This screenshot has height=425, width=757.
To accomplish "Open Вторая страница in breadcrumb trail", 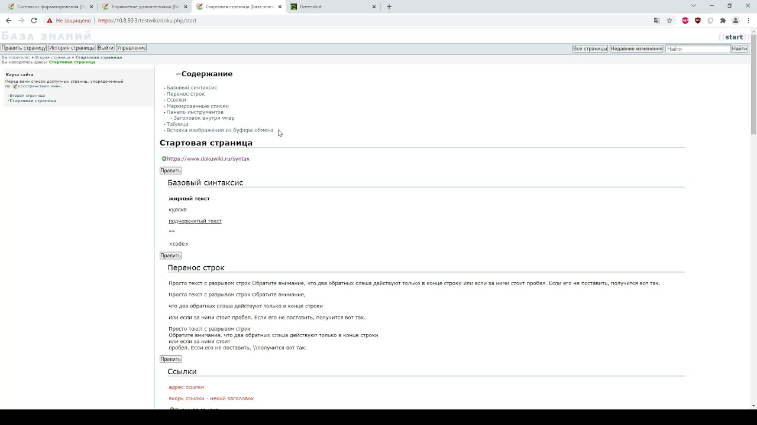I will 53,57.
